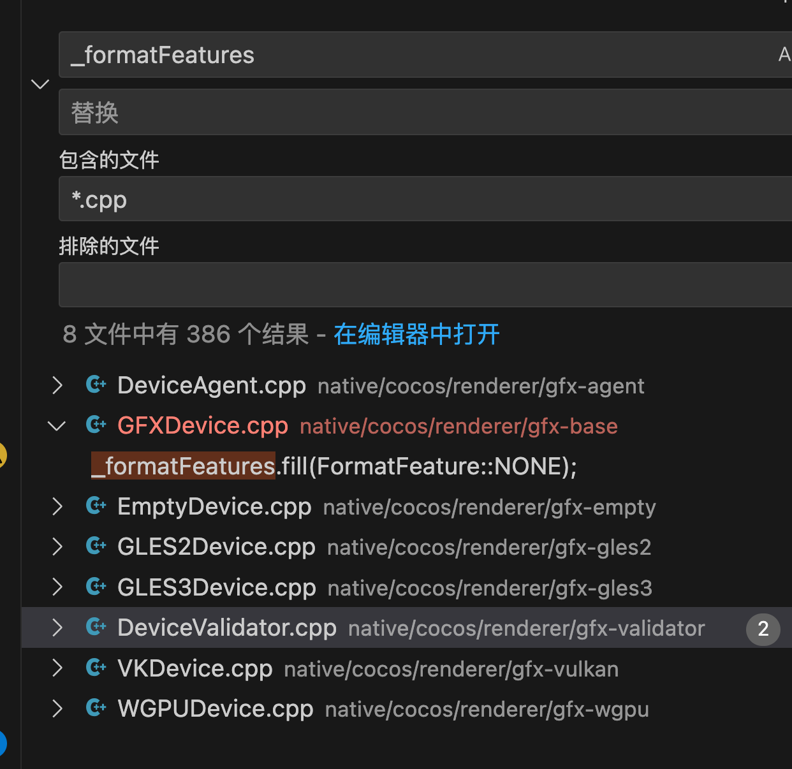
Task: Select the GLES3Device.cpp result entry
Action: click(x=217, y=587)
